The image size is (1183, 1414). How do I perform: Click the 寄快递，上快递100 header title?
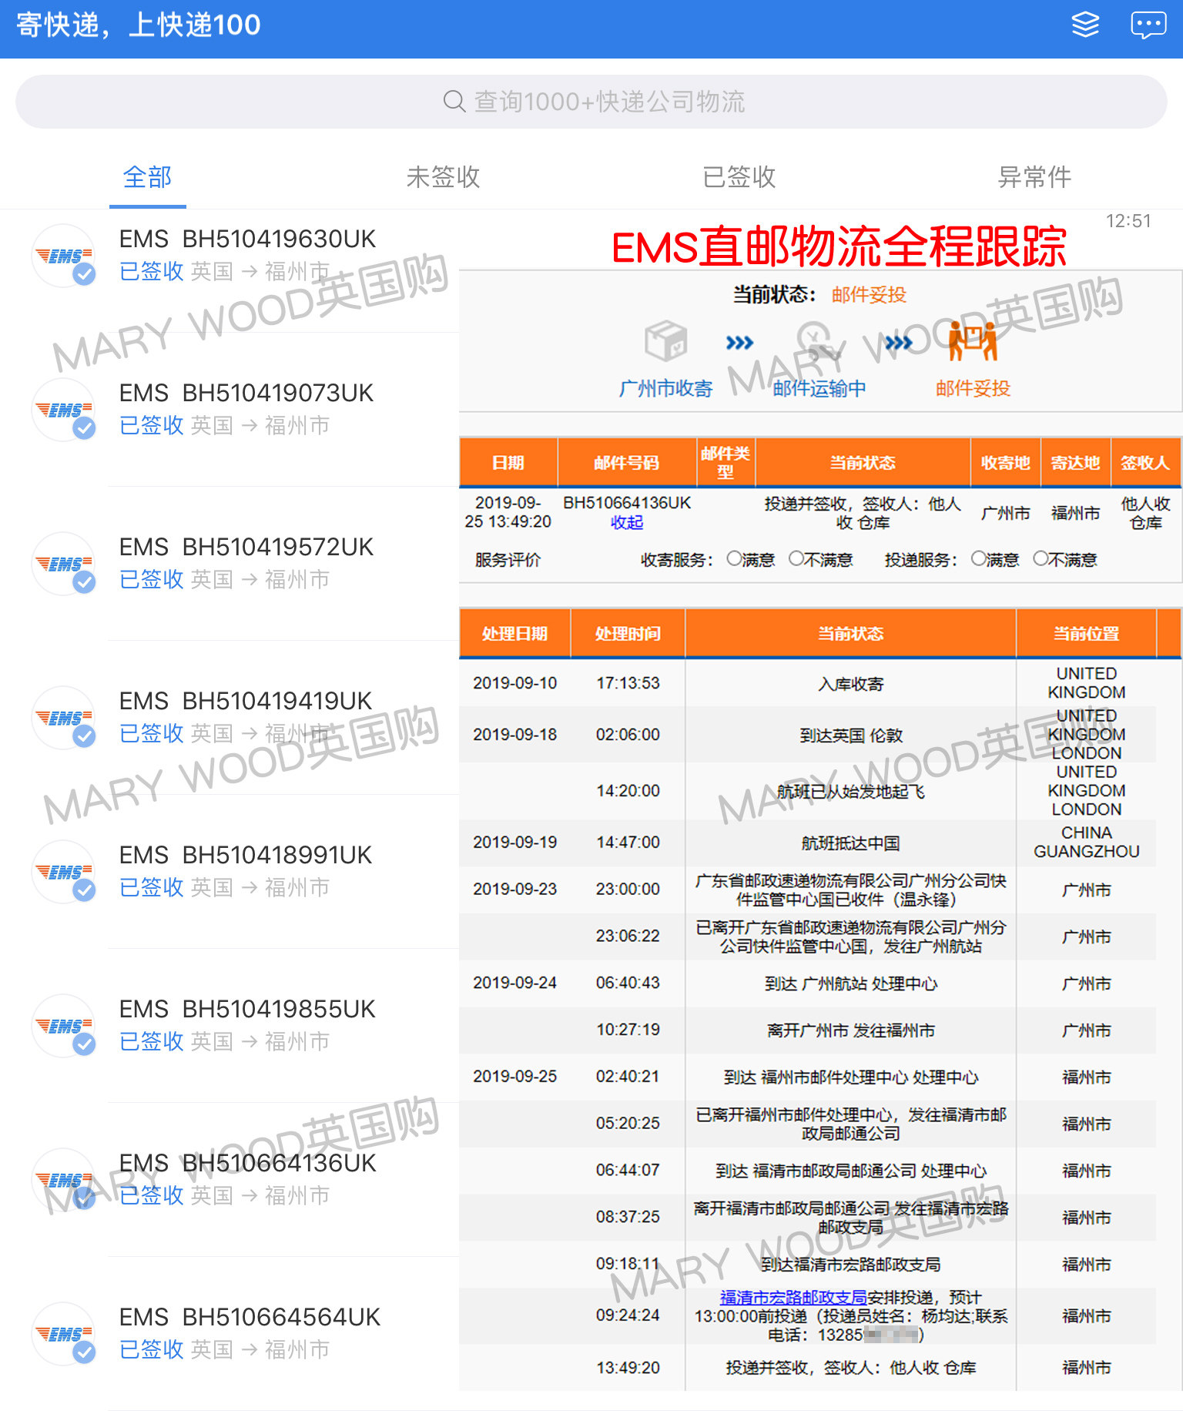(139, 25)
